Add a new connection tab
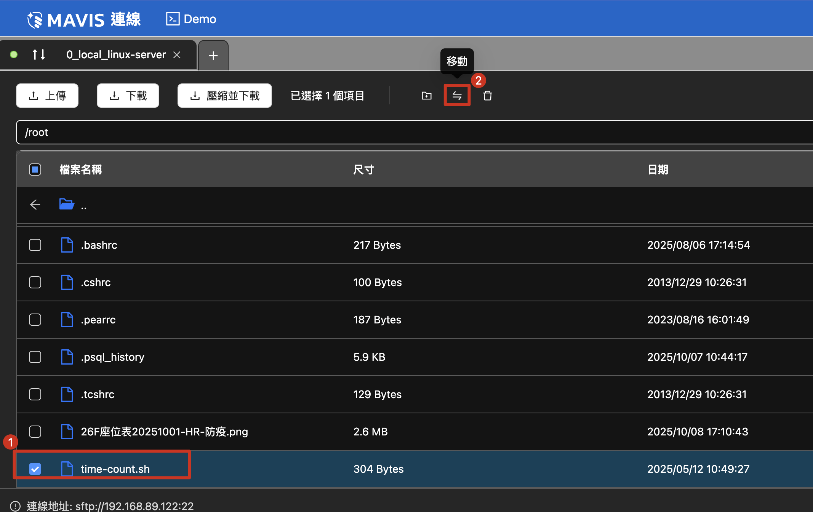Image resolution: width=813 pixels, height=512 pixels. (x=213, y=56)
